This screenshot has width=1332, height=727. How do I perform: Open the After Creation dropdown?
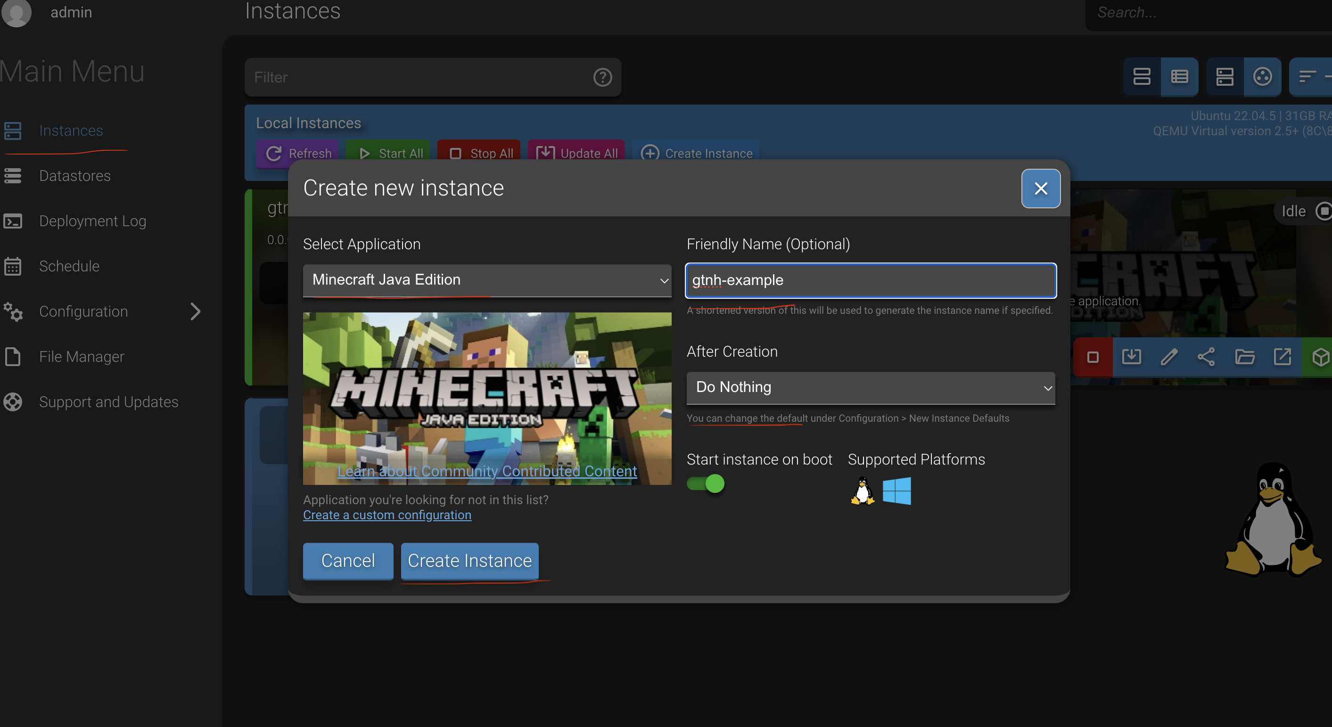click(x=870, y=387)
